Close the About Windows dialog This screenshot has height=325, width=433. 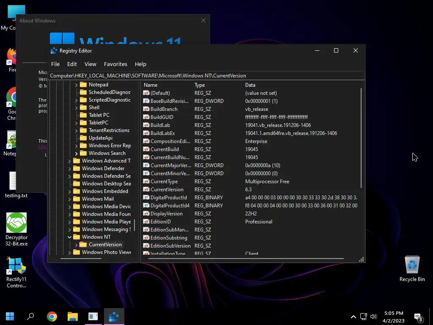(203, 20)
